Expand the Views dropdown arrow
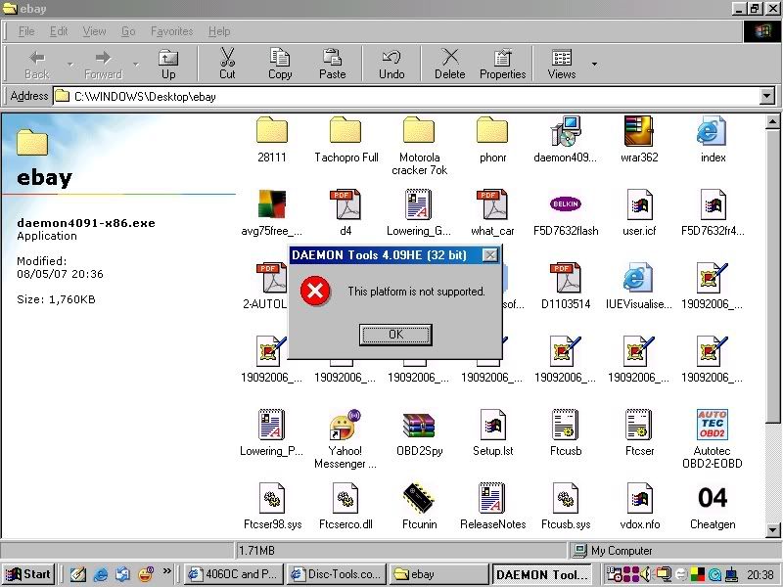The width and height of the screenshot is (783, 587). [594, 64]
